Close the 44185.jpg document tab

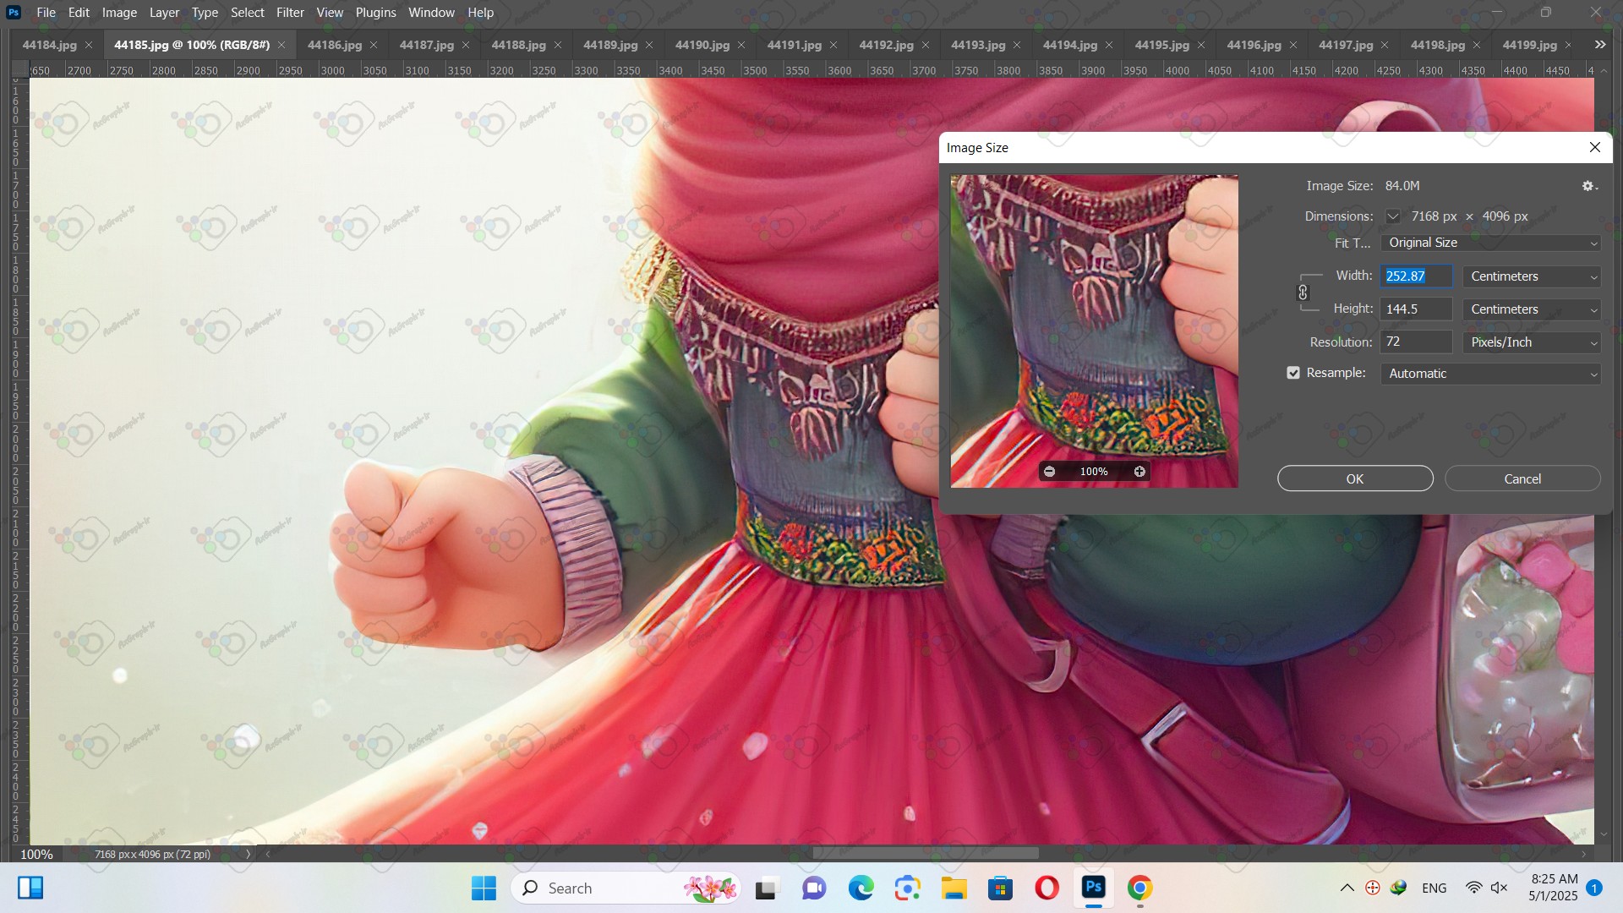[281, 45]
